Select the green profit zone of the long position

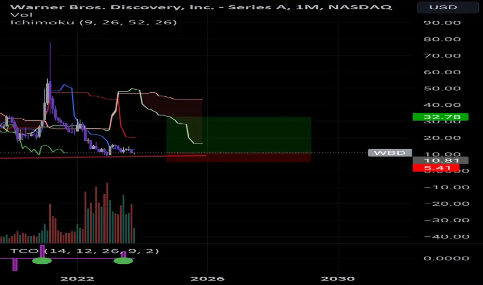tap(239, 135)
